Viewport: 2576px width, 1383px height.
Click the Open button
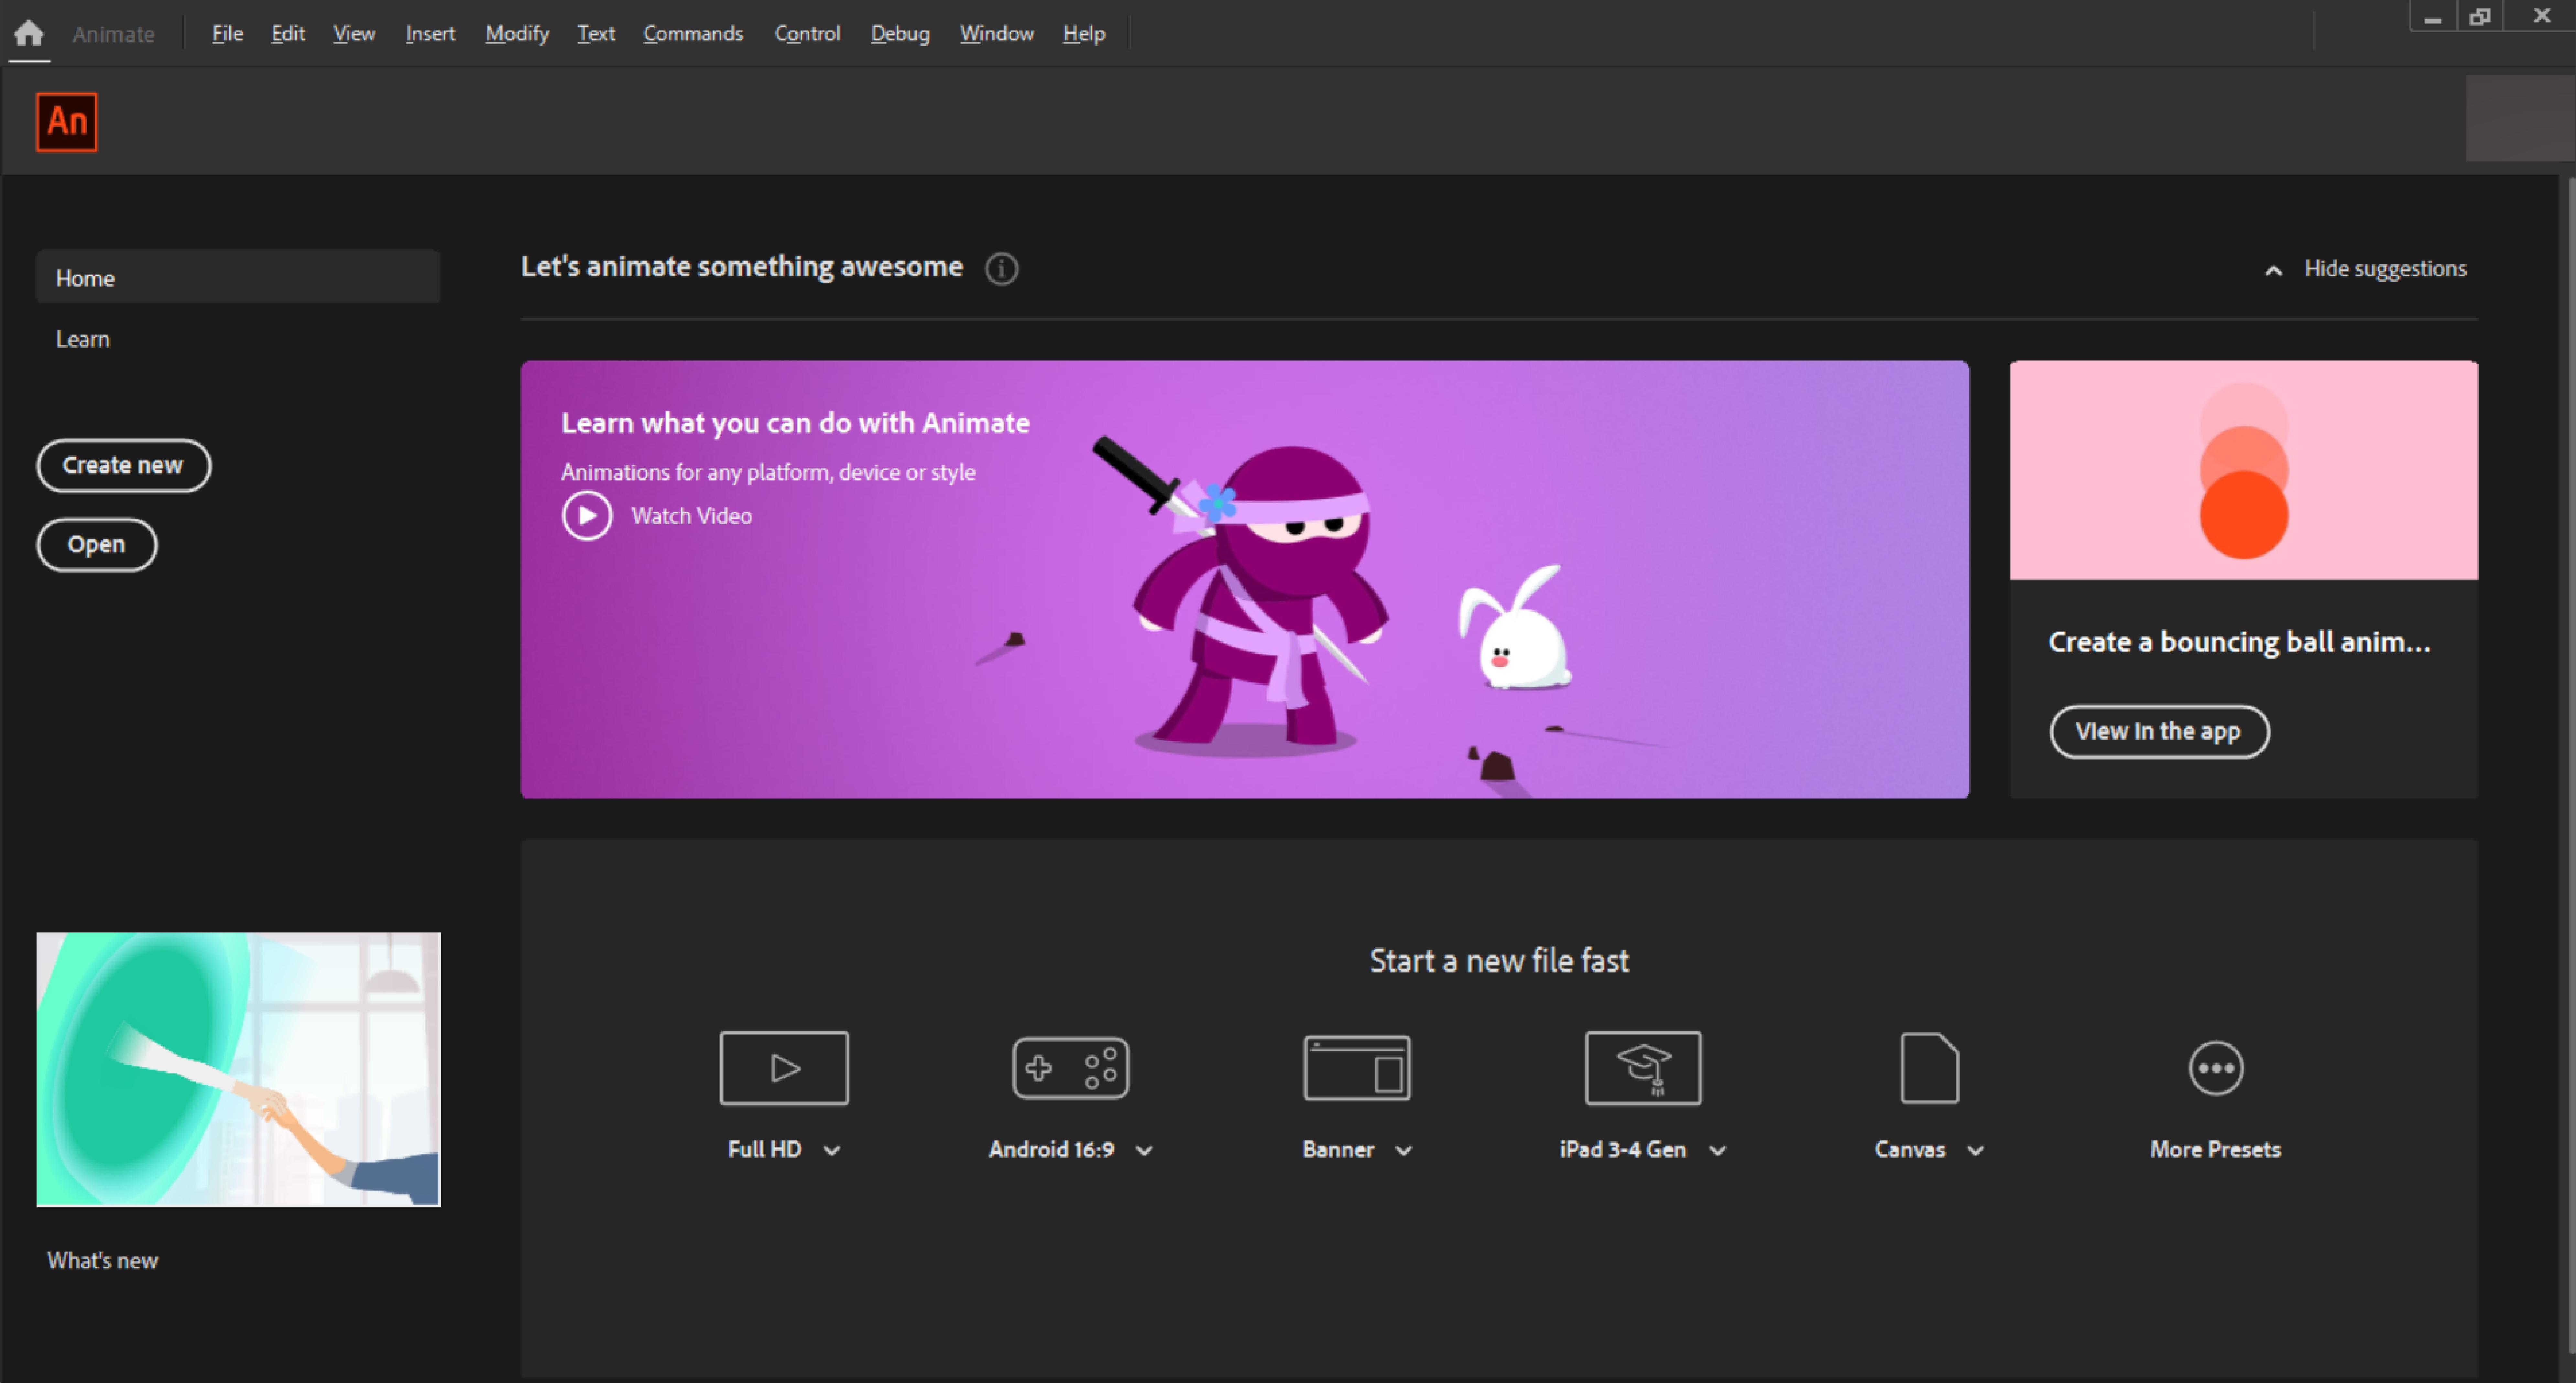click(96, 544)
